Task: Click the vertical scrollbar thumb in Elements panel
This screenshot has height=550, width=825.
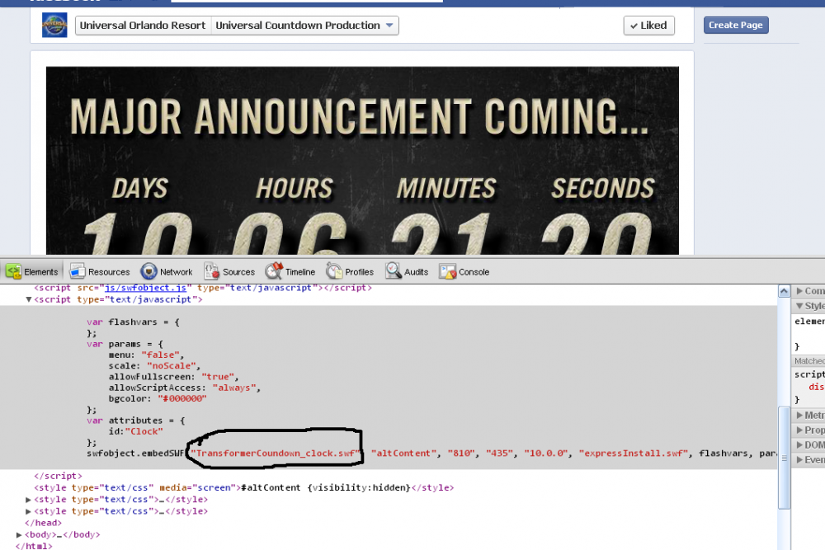Action: point(784,457)
